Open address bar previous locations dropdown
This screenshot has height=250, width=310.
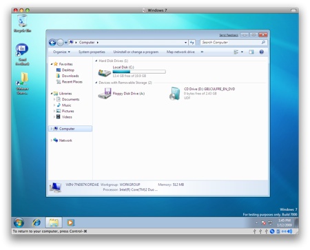pyautogui.click(x=185, y=43)
